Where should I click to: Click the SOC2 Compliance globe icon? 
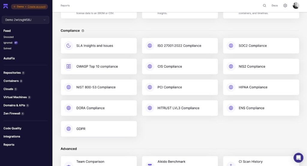click(231, 46)
